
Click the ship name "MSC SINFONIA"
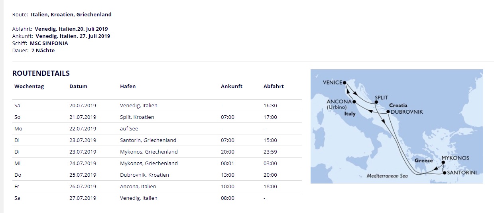pyautogui.click(x=49, y=43)
